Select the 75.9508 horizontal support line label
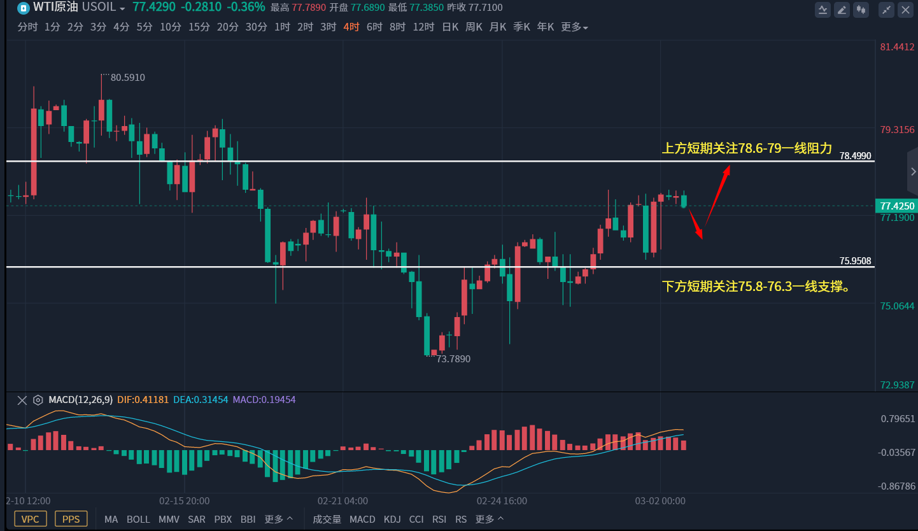The image size is (918, 531). (855, 260)
